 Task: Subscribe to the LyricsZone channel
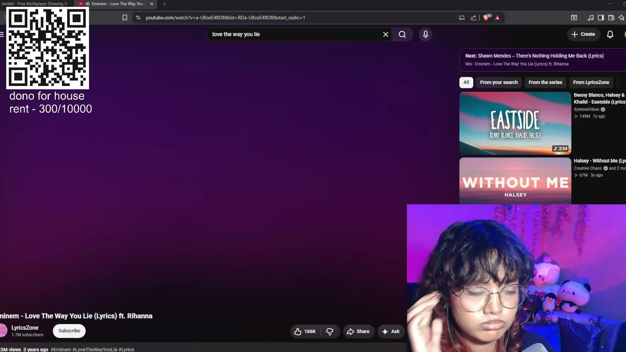click(x=69, y=331)
